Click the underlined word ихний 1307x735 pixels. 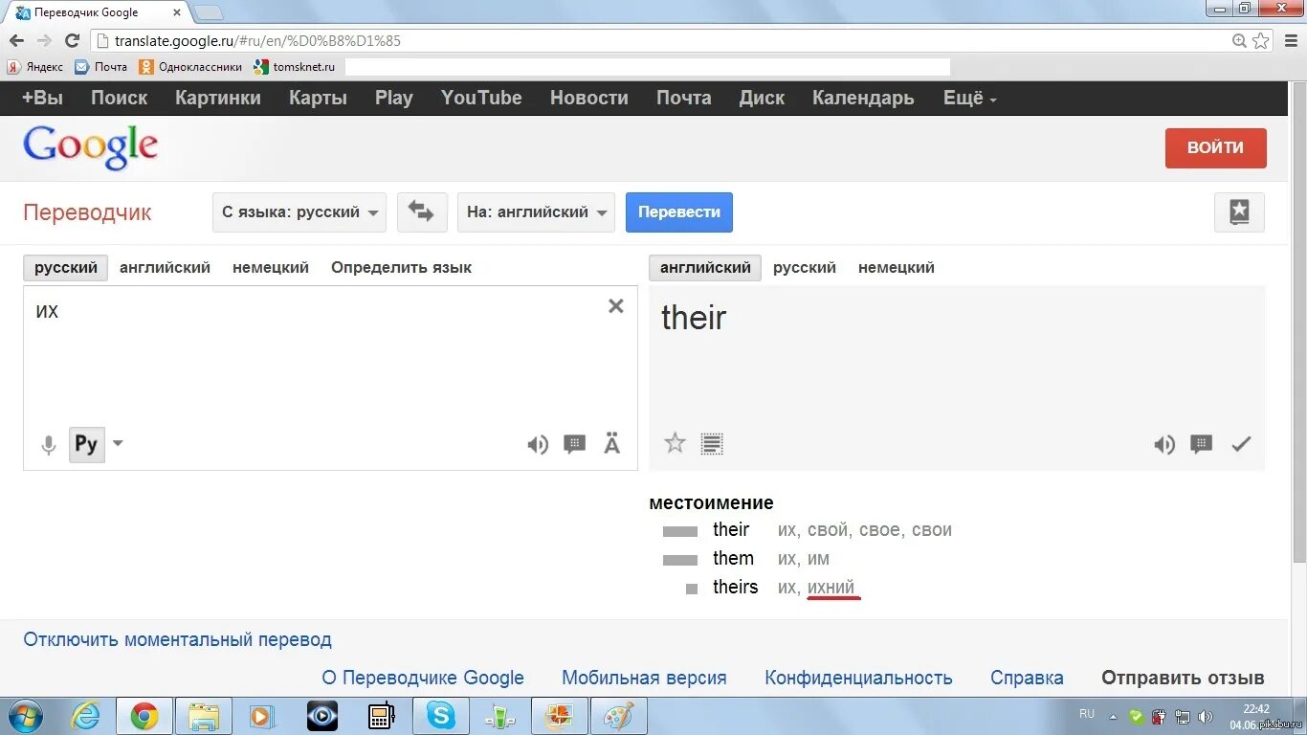831,588
